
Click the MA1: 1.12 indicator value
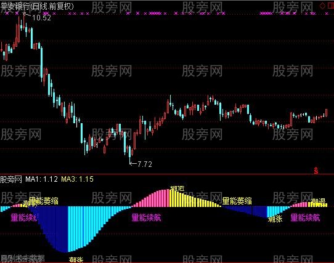pos(41,179)
